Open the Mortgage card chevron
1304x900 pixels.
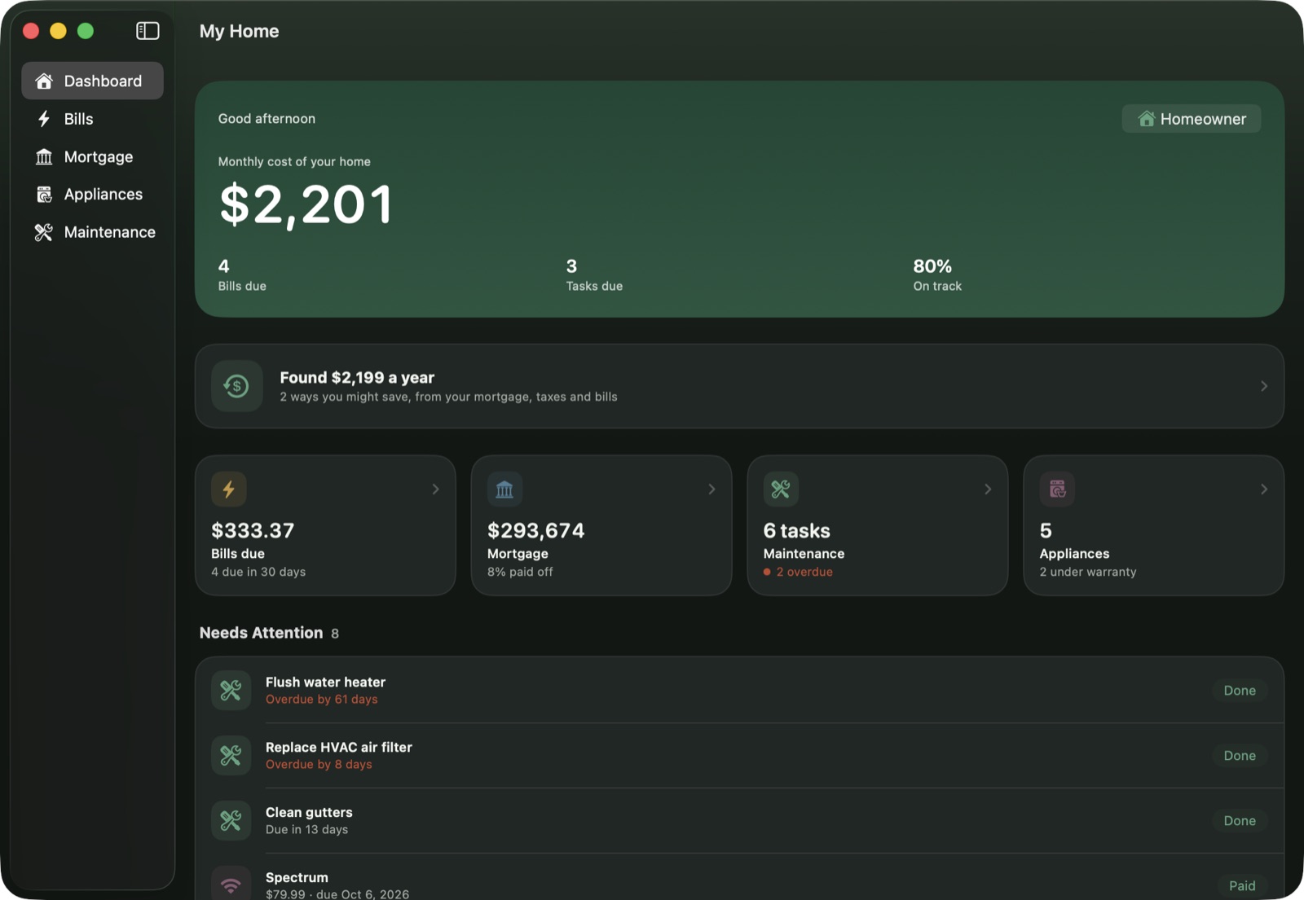(711, 489)
